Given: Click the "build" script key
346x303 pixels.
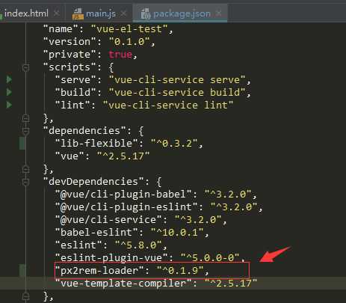Looking at the screenshot, I should [75, 93].
